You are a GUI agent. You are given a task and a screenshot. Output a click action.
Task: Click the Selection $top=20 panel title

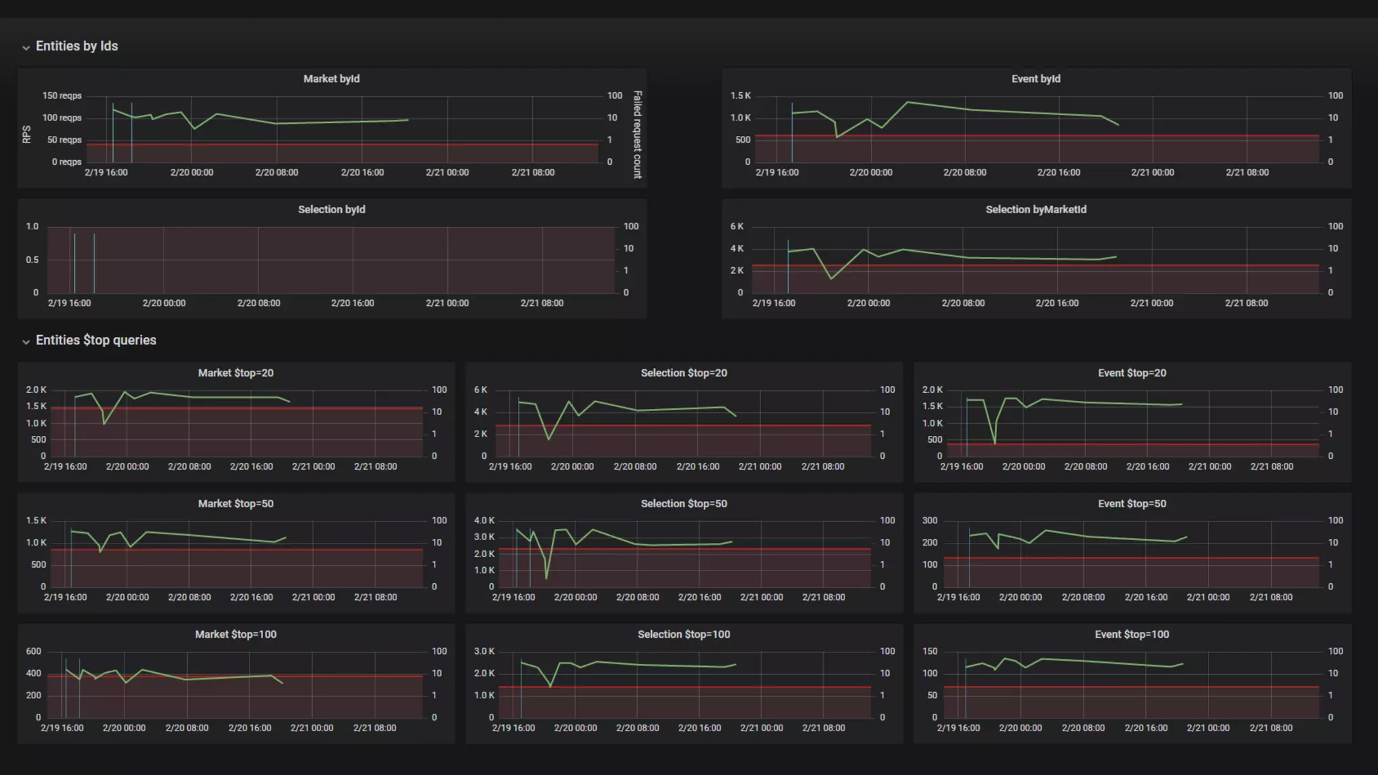684,373
